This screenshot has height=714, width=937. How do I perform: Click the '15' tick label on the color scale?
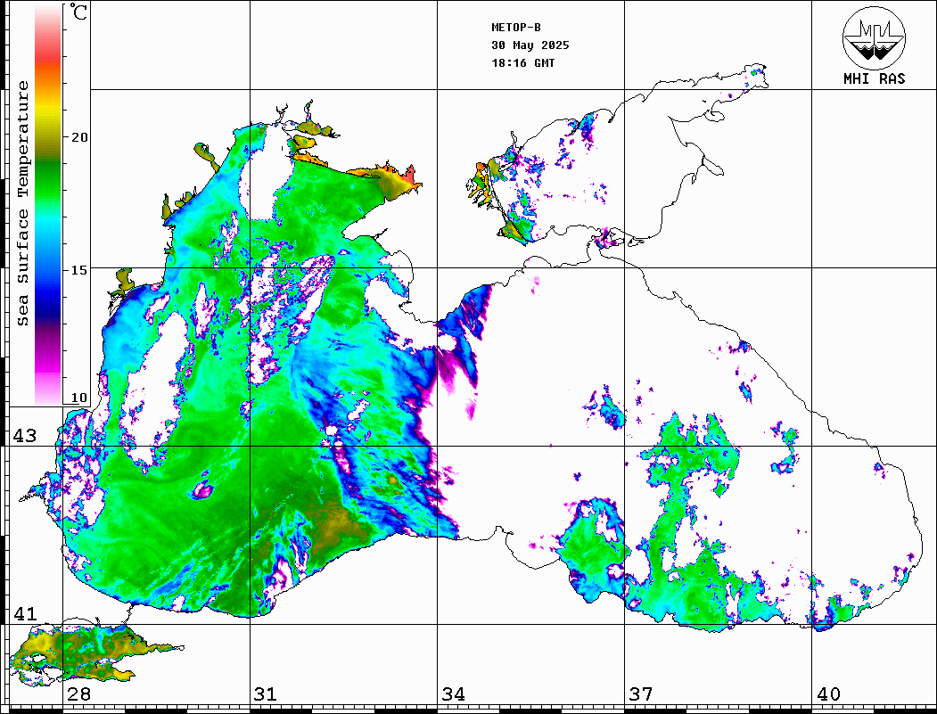pyautogui.click(x=78, y=270)
